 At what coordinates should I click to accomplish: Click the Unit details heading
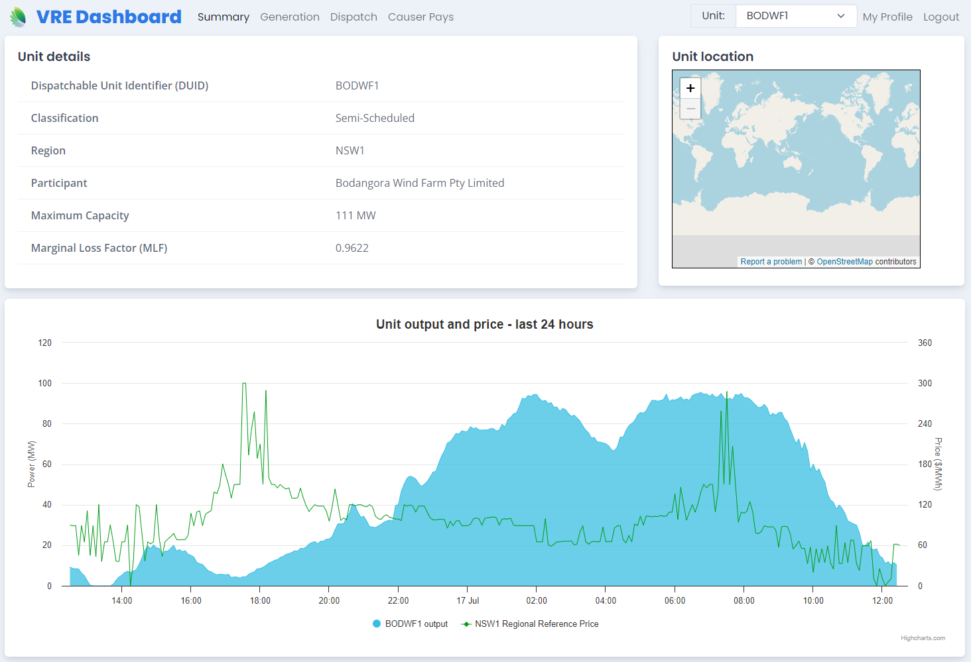click(54, 56)
